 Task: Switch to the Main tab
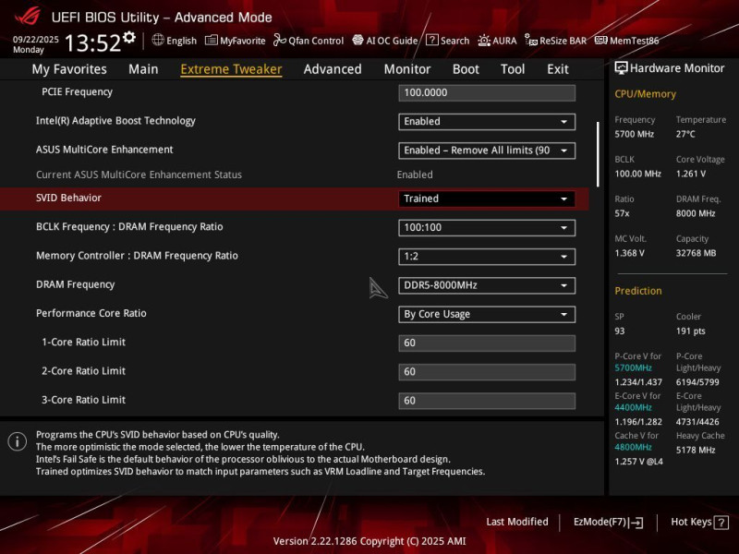click(x=143, y=69)
